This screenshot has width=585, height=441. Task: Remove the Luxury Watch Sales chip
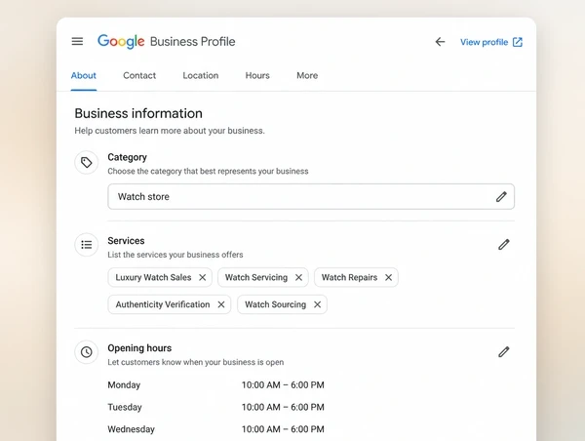pyautogui.click(x=202, y=277)
